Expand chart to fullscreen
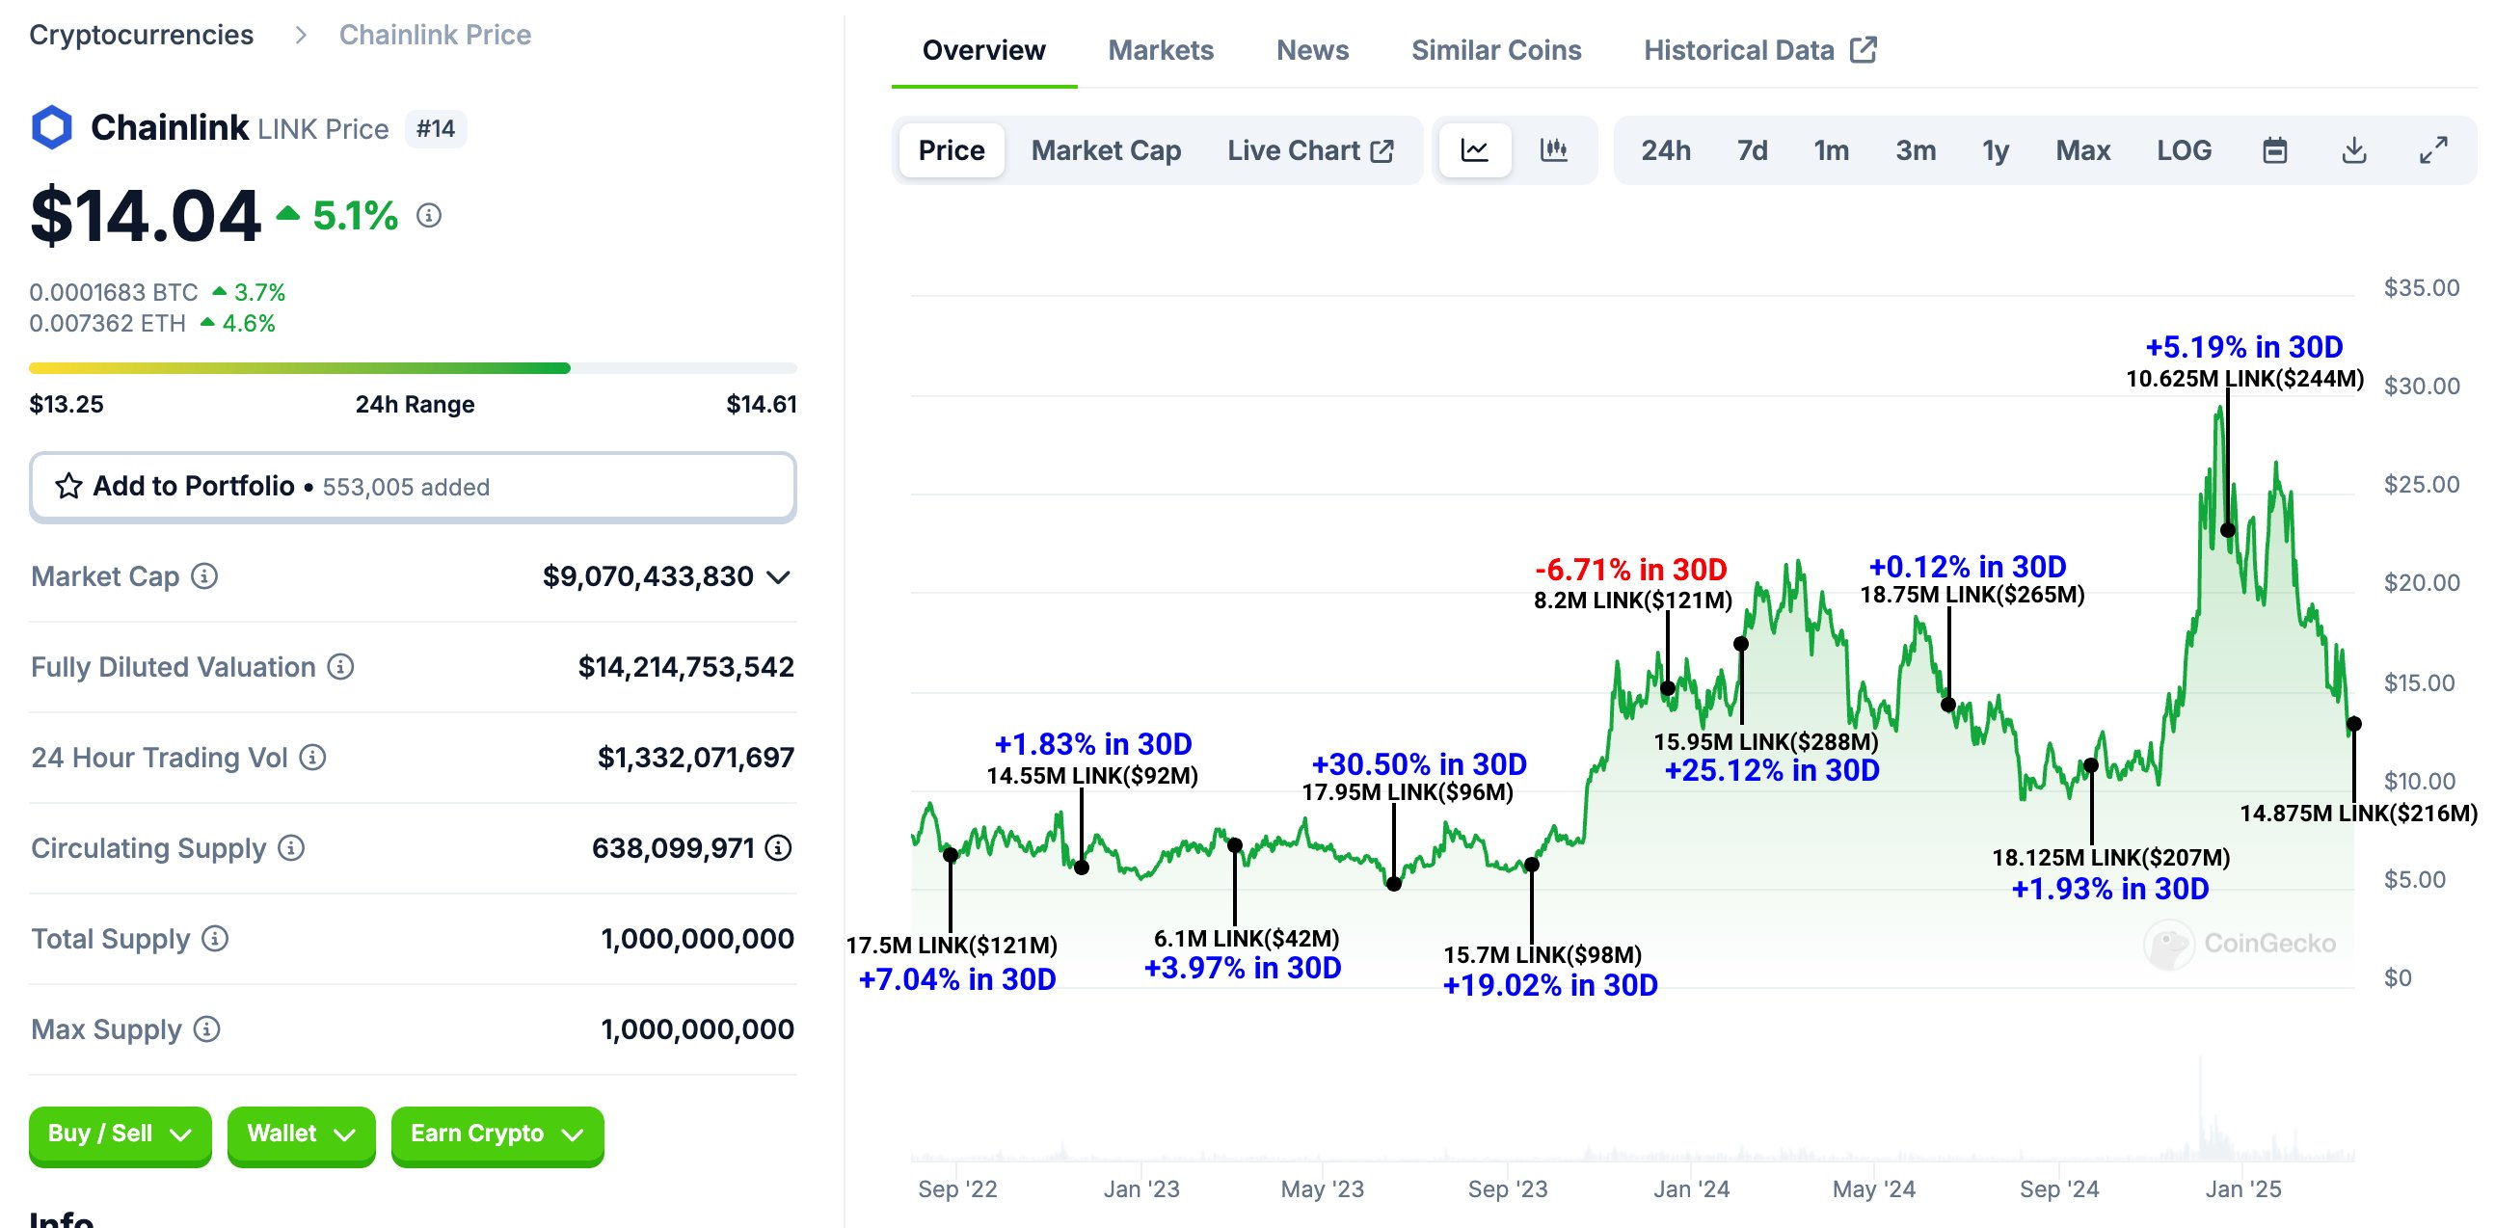This screenshot has height=1228, width=2495. (x=2433, y=150)
